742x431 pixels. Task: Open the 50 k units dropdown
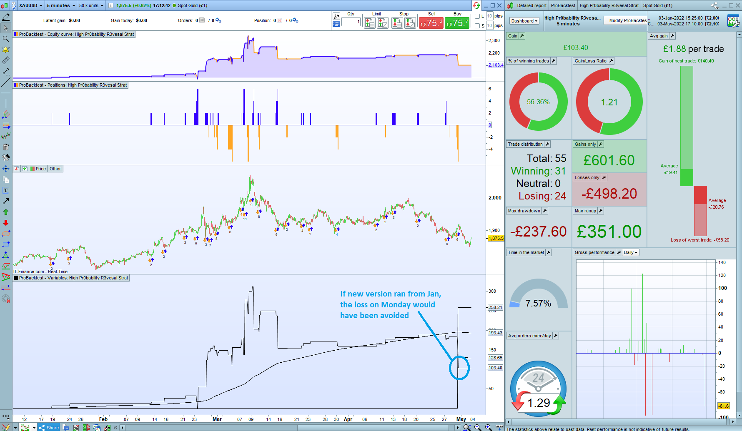click(91, 5)
